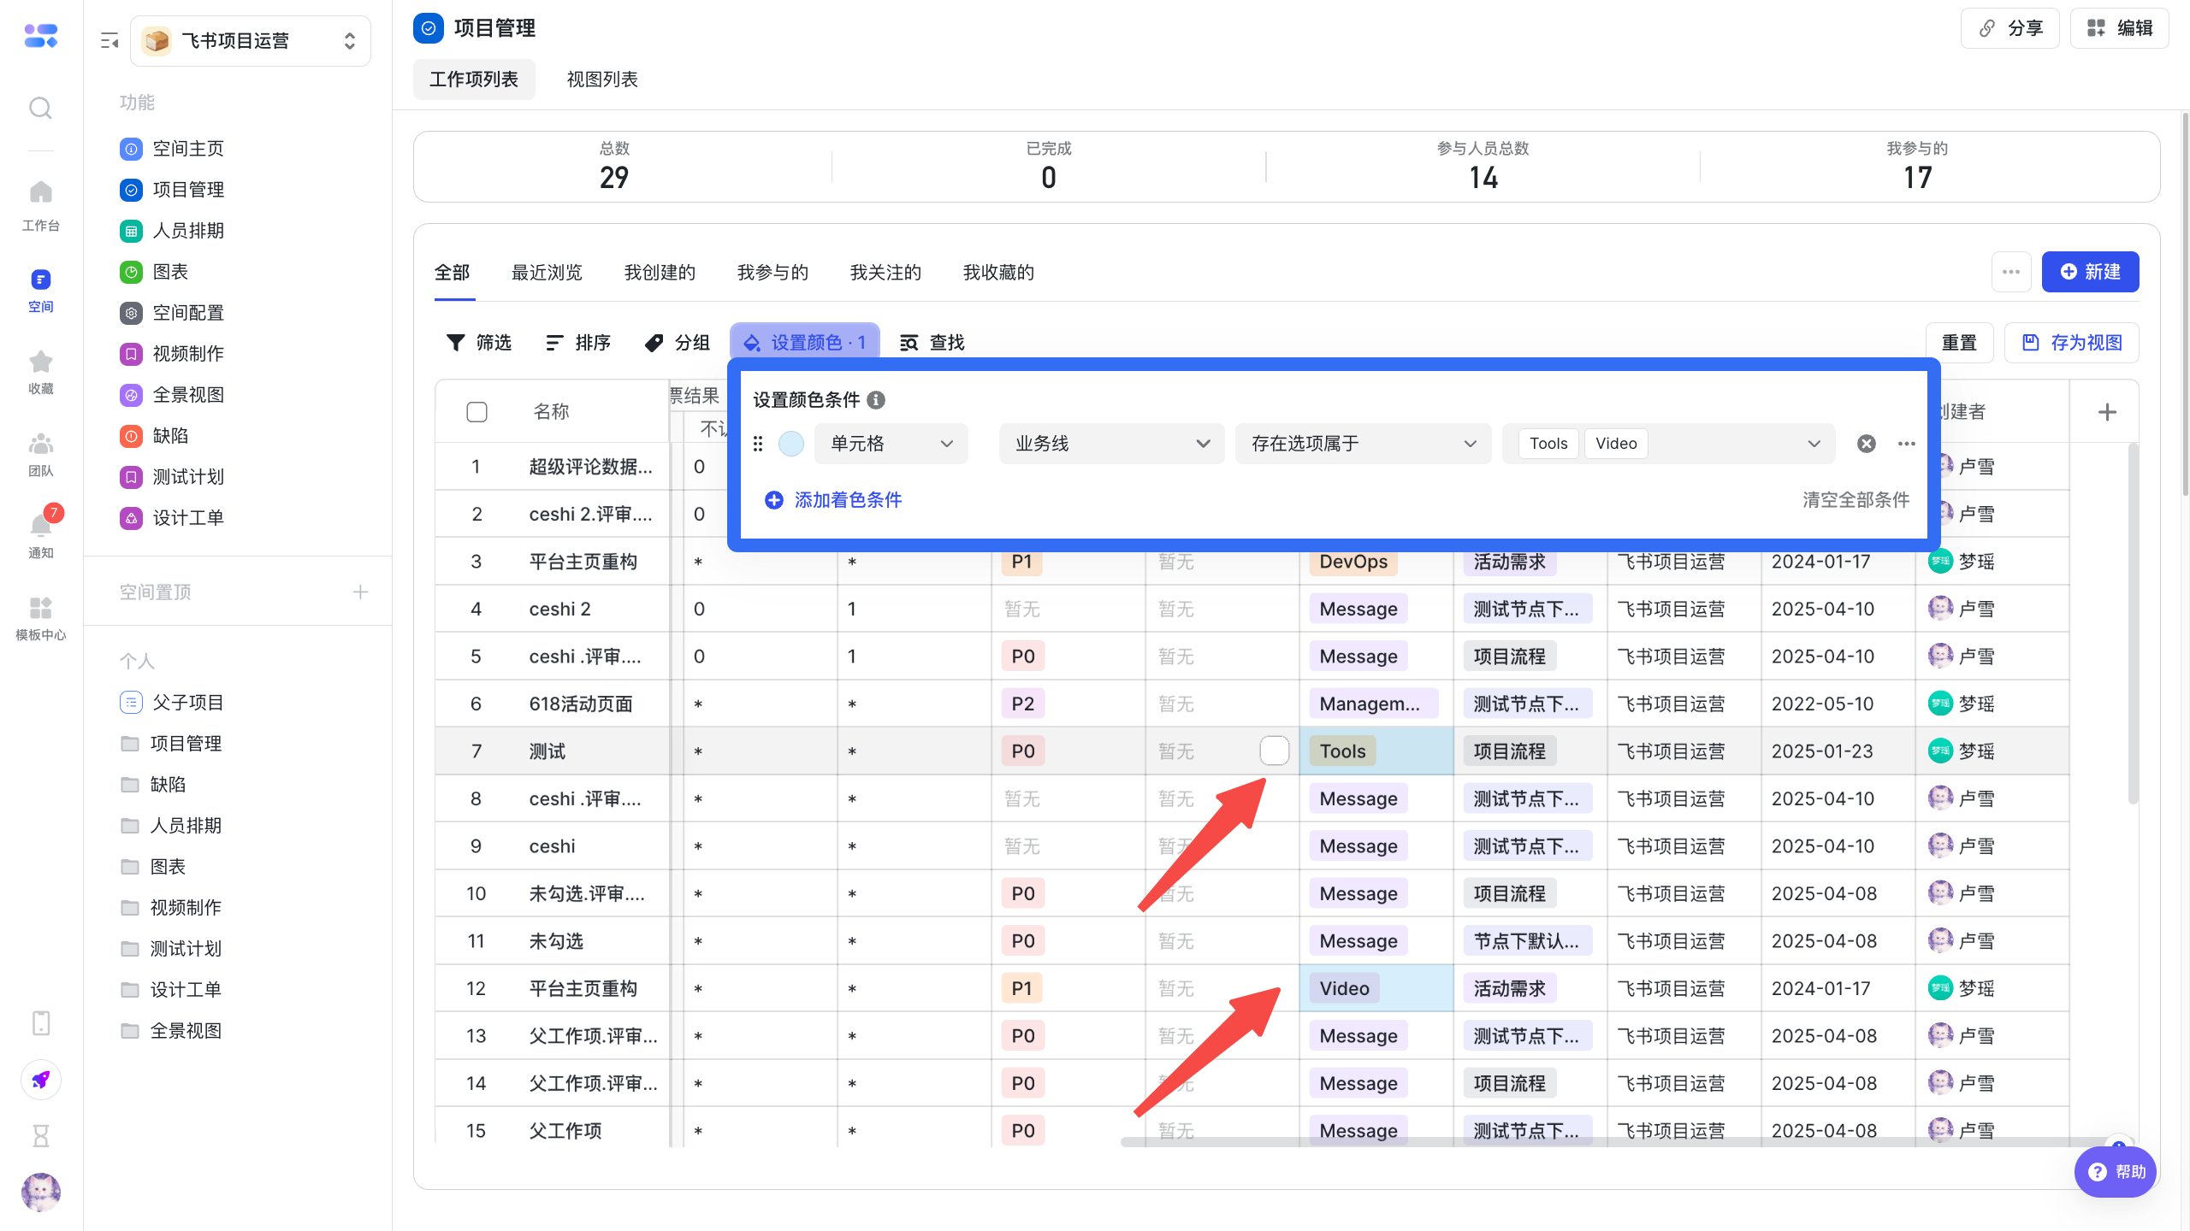Select the 我参与的 tab
Image resolution: width=2190 pixels, height=1231 pixels.
tap(772, 273)
